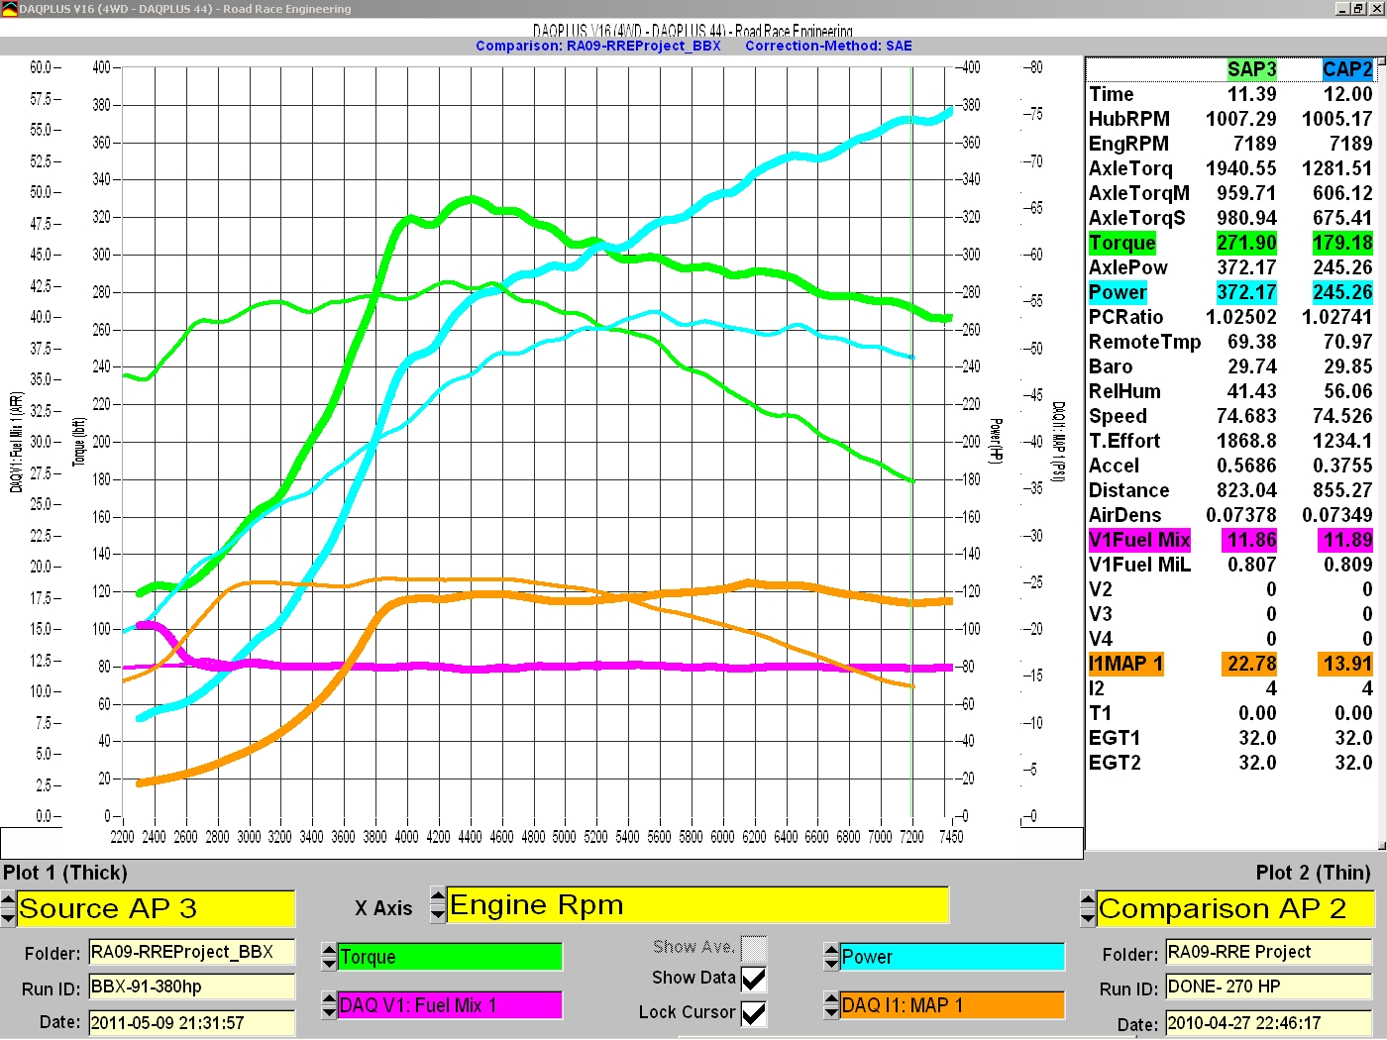Click the source Run ID field BBX-91-380hp
This screenshot has height=1040, width=1387.
tap(191, 987)
